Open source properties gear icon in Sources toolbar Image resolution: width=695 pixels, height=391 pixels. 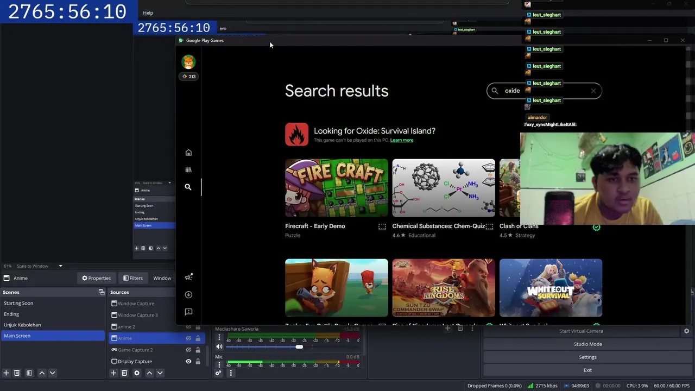(x=137, y=373)
